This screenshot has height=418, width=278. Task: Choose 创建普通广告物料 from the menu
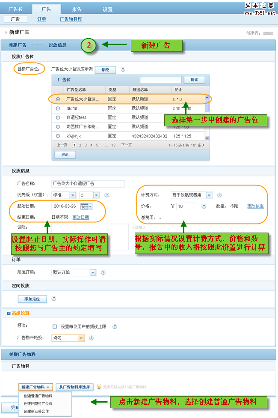coord(38,396)
